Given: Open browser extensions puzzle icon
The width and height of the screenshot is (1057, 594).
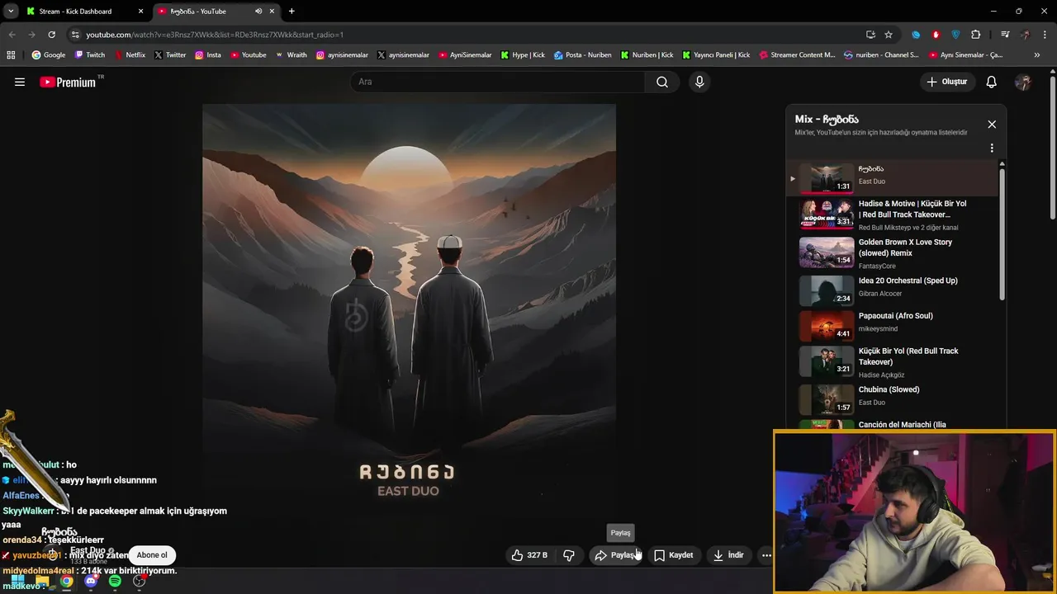Looking at the screenshot, I should tap(976, 35).
